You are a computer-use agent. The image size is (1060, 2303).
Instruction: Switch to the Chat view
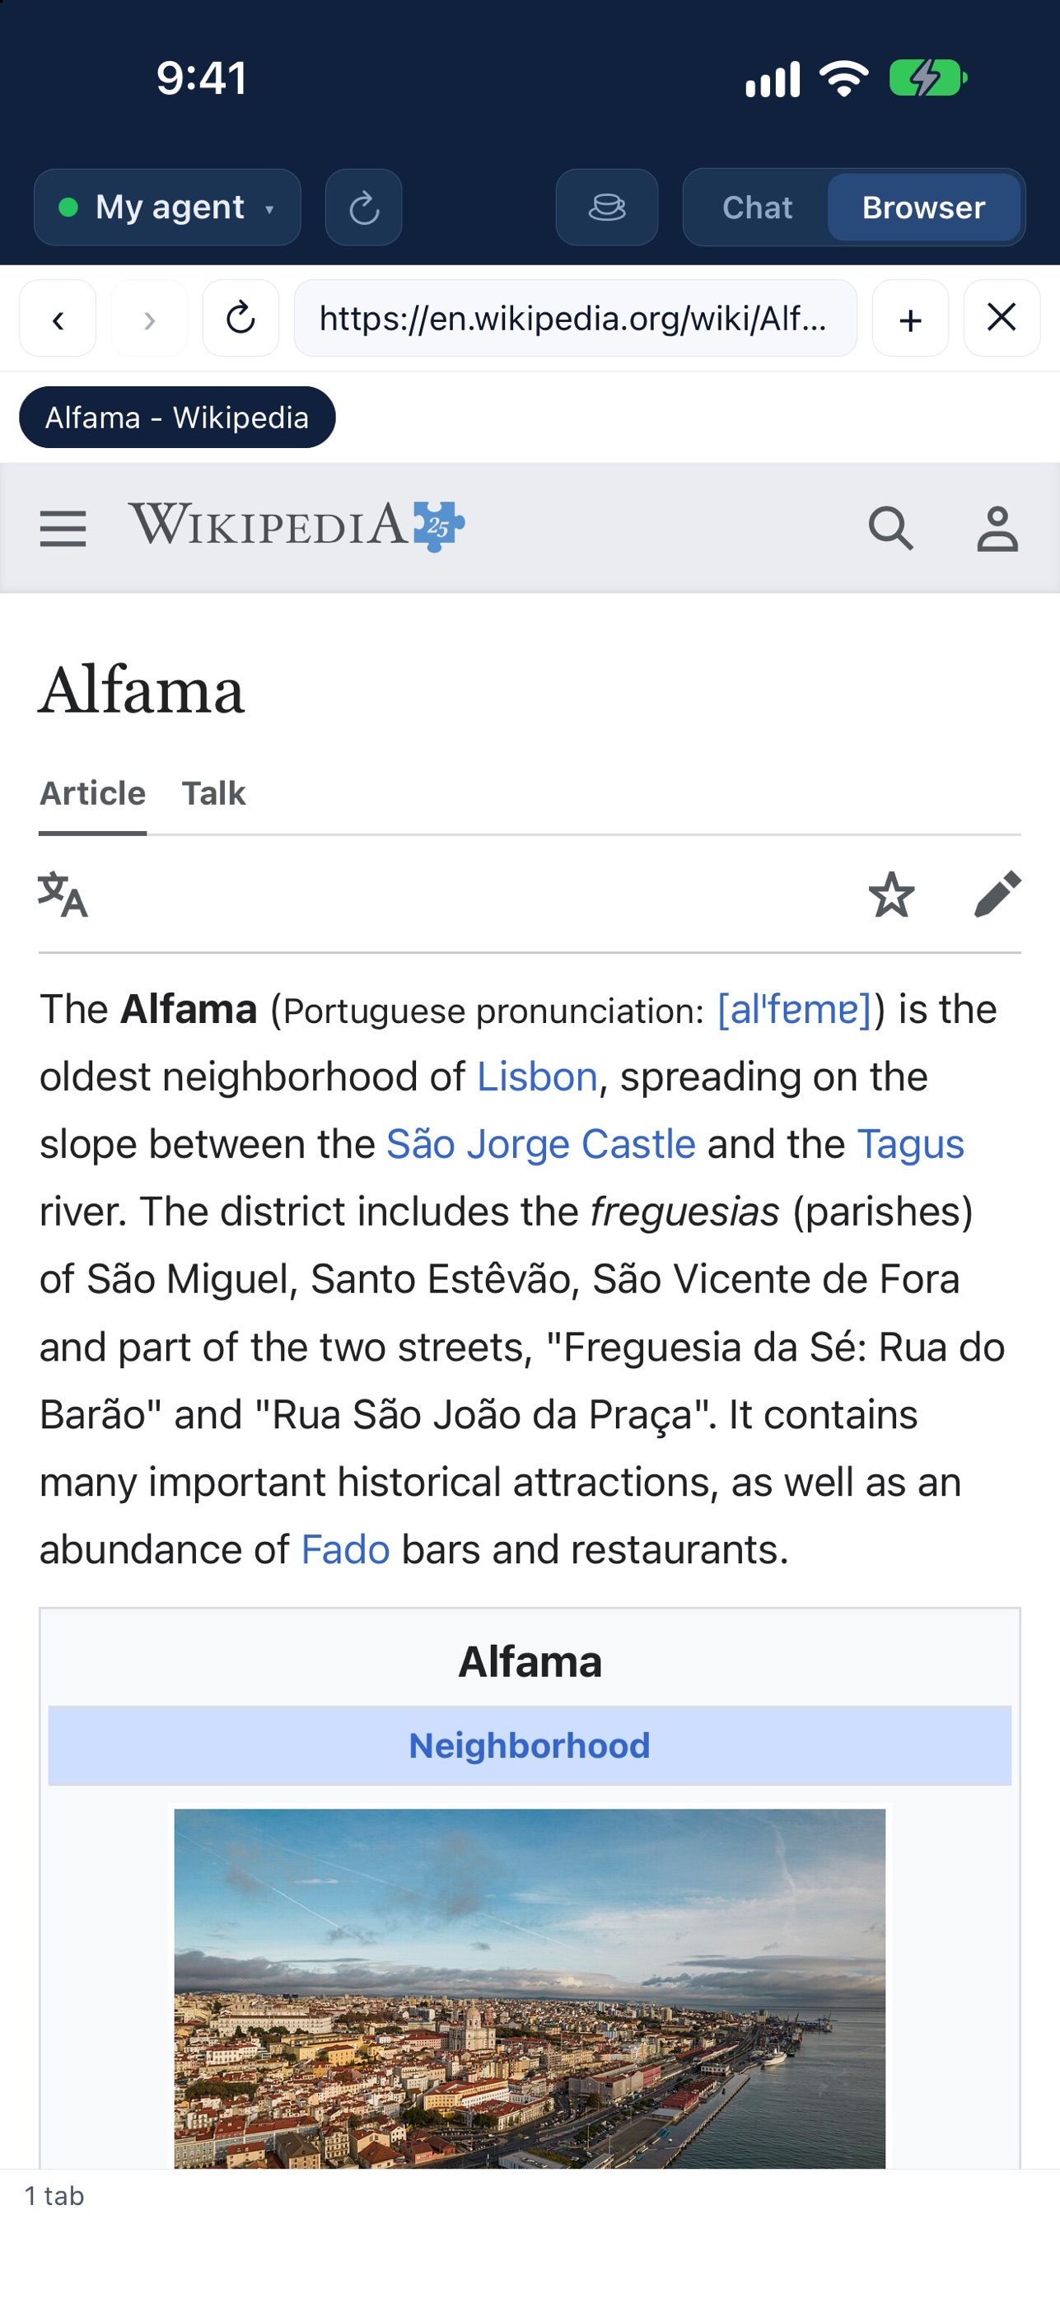pyautogui.click(x=757, y=208)
